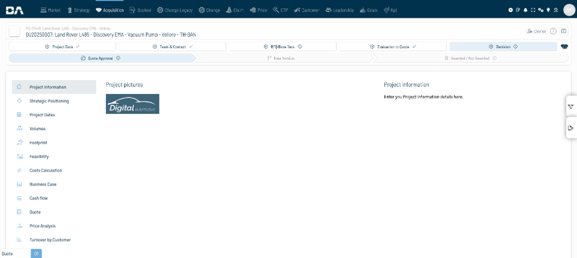Image resolution: width=577 pixels, height=258 pixels.
Task: Open the Evaluation to Quote stage
Action: pyautogui.click(x=393, y=46)
